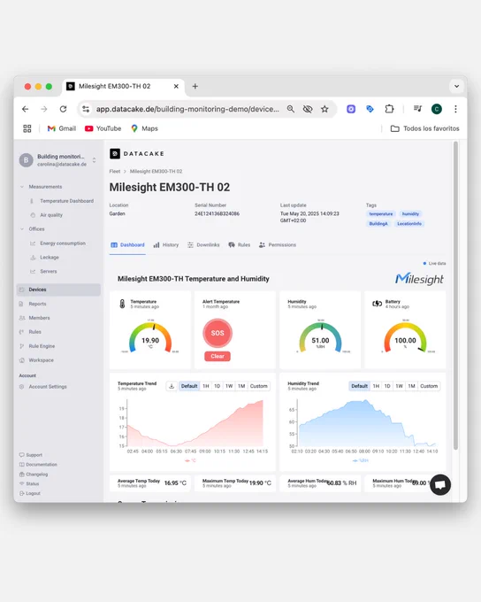Go back with the browser back arrow
481x602 pixels.
click(26, 109)
